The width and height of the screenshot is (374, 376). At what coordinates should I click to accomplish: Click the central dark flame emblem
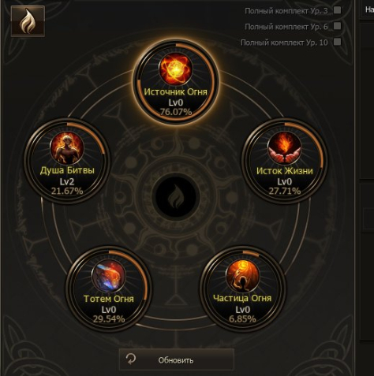pos(176,197)
